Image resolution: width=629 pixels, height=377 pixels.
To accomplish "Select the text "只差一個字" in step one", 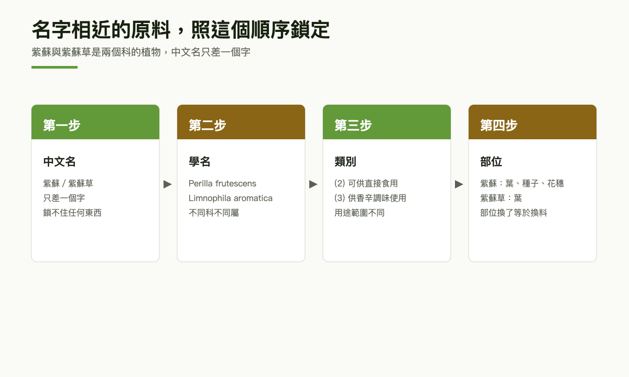I will (x=64, y=198).
